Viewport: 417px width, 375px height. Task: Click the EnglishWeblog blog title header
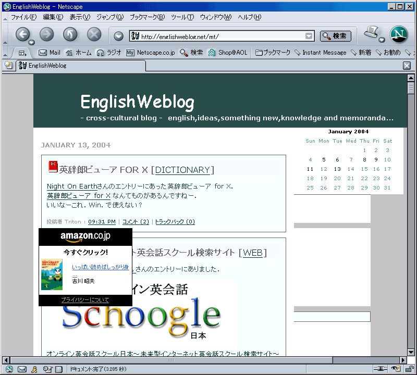tap(138, 102)
